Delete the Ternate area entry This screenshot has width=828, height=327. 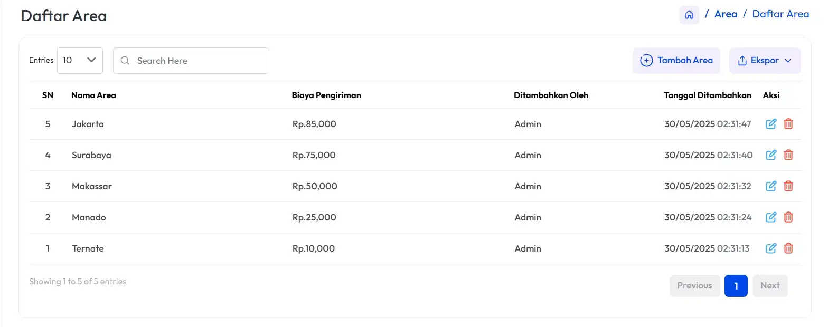click(x=788, y=248)
